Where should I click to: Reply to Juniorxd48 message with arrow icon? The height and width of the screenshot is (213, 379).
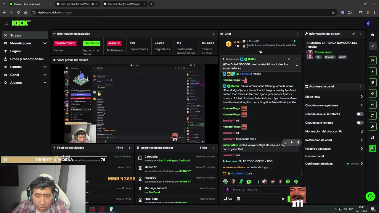coord(285,142)
